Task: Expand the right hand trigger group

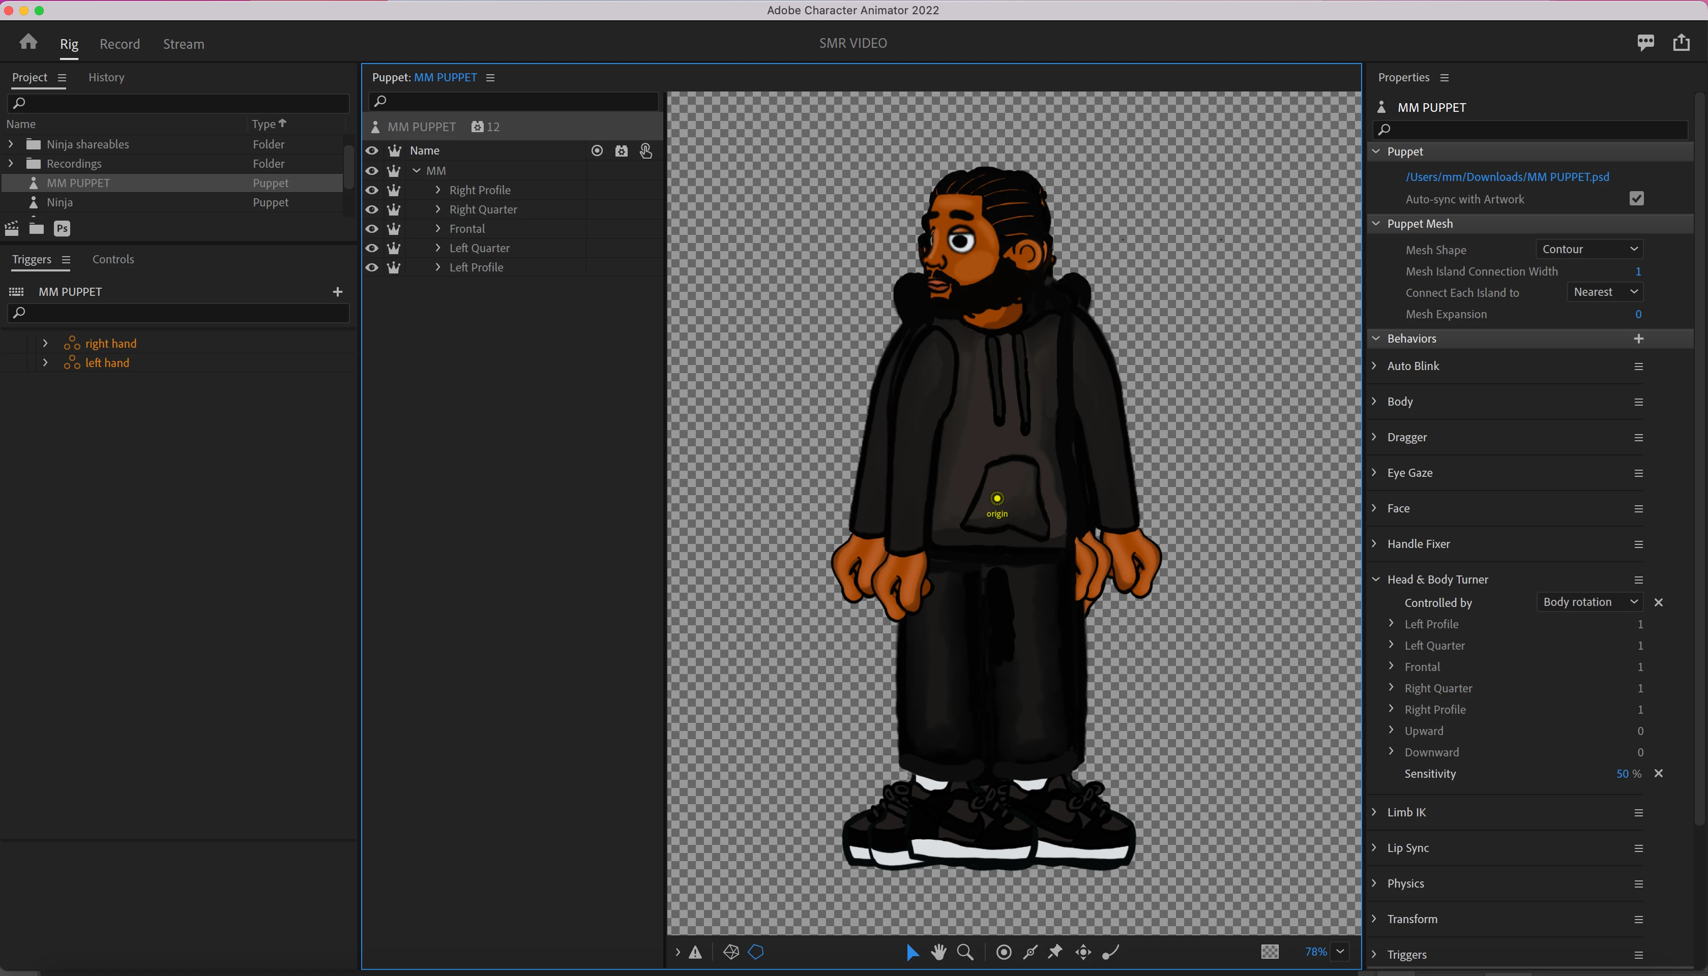Action: (45, 343)
